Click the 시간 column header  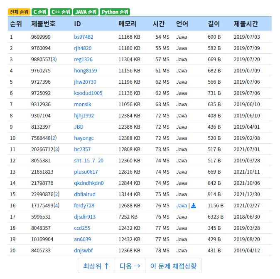(159, 24)
